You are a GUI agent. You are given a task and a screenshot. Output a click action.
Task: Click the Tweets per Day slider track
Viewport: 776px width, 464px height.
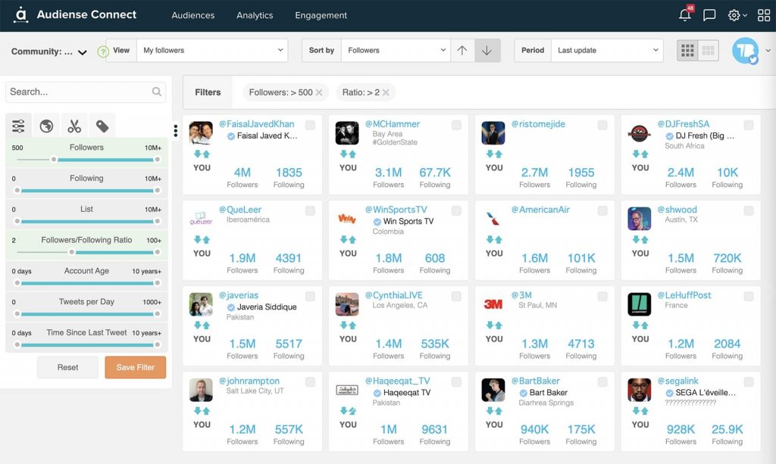[x=87, y=314]
